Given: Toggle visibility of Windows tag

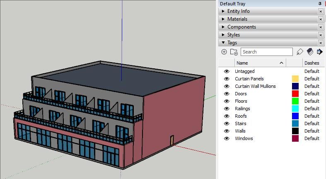Looking at the screenshot, I should [227, 138].
